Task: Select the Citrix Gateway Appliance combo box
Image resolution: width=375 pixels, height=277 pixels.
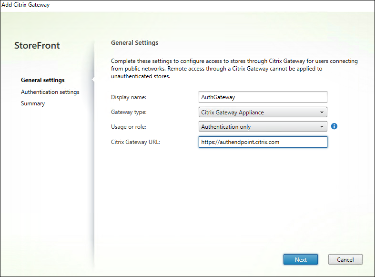Action: [x=257, y=113]
